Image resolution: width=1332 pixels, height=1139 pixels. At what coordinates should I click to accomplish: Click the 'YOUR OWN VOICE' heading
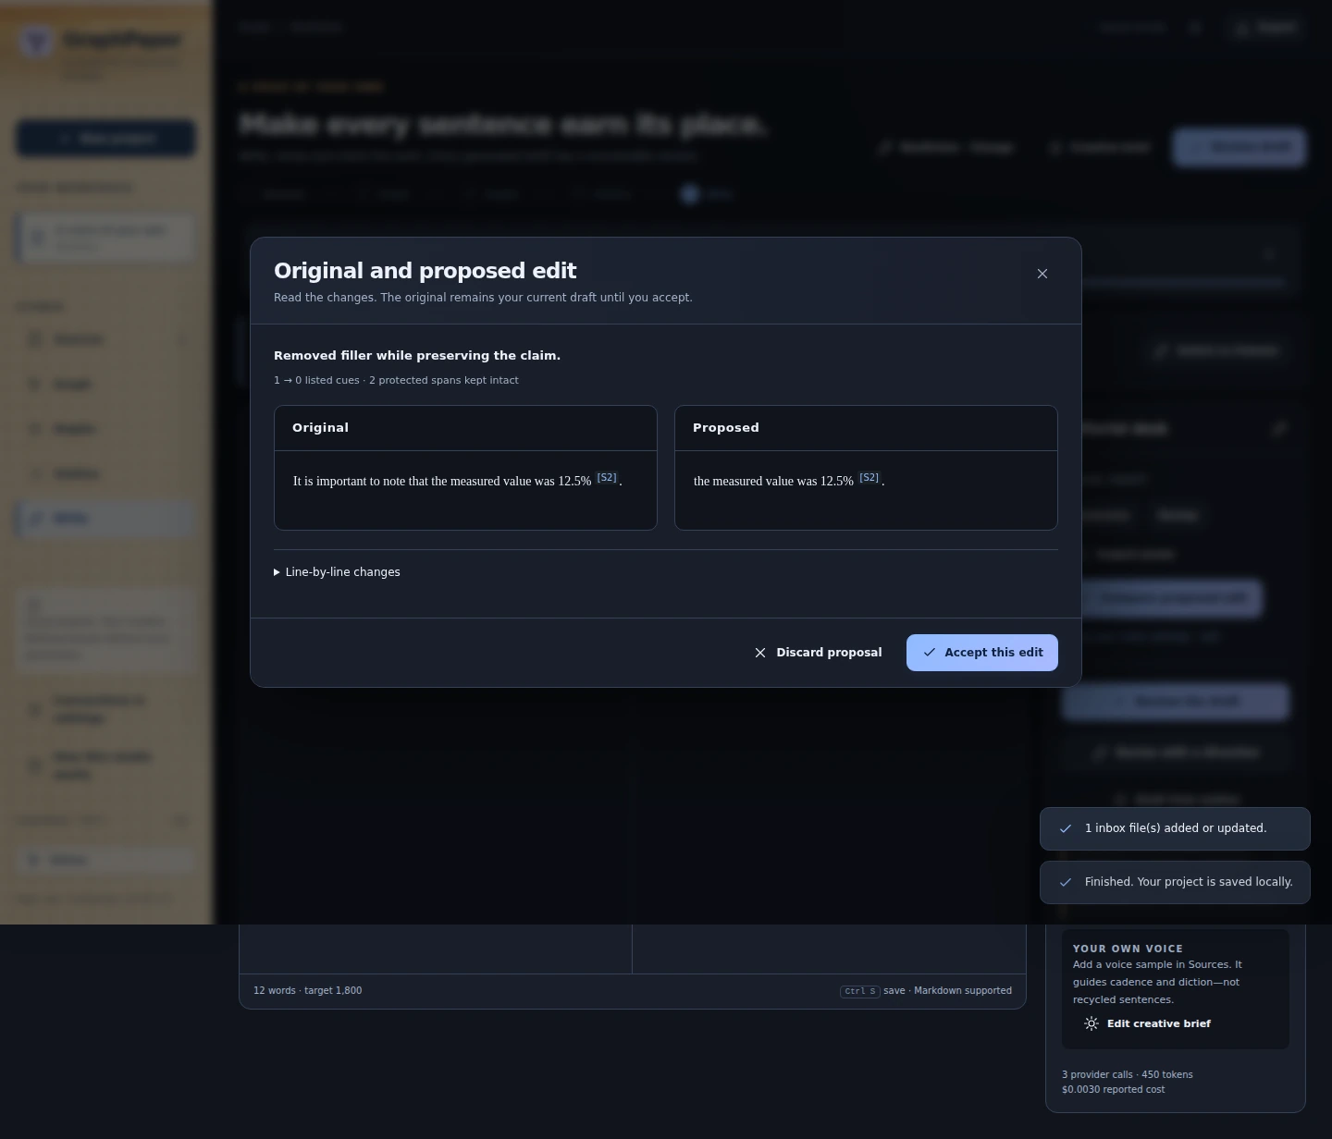point(1128,949)
